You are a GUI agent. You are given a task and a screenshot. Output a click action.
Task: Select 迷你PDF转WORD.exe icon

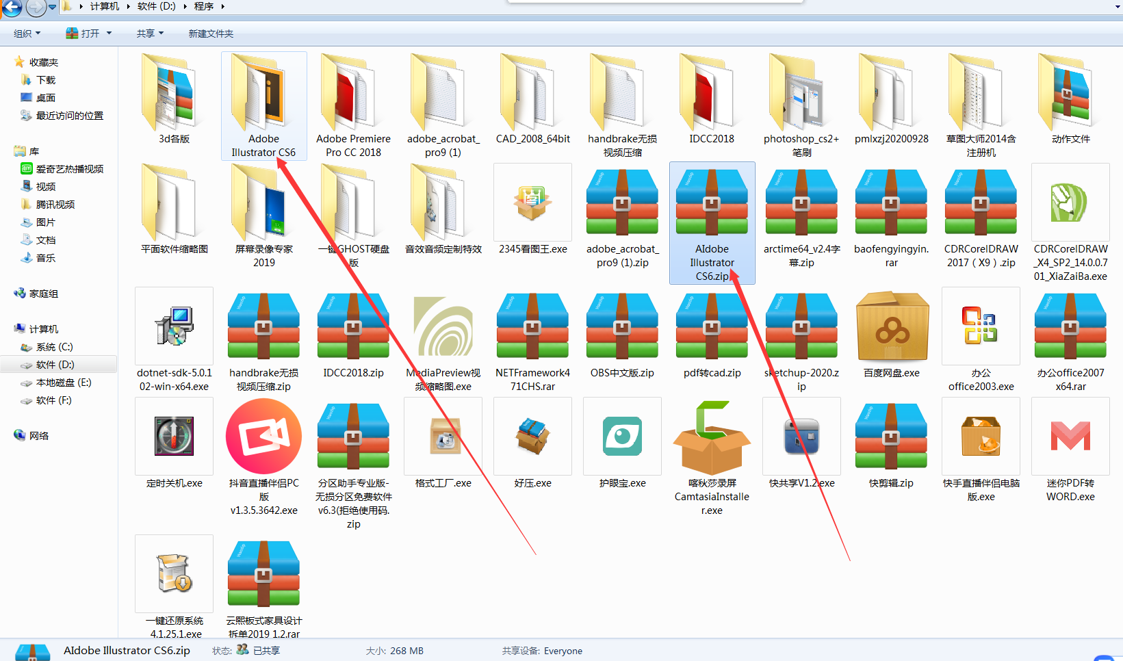click(x=1070, y=437)
